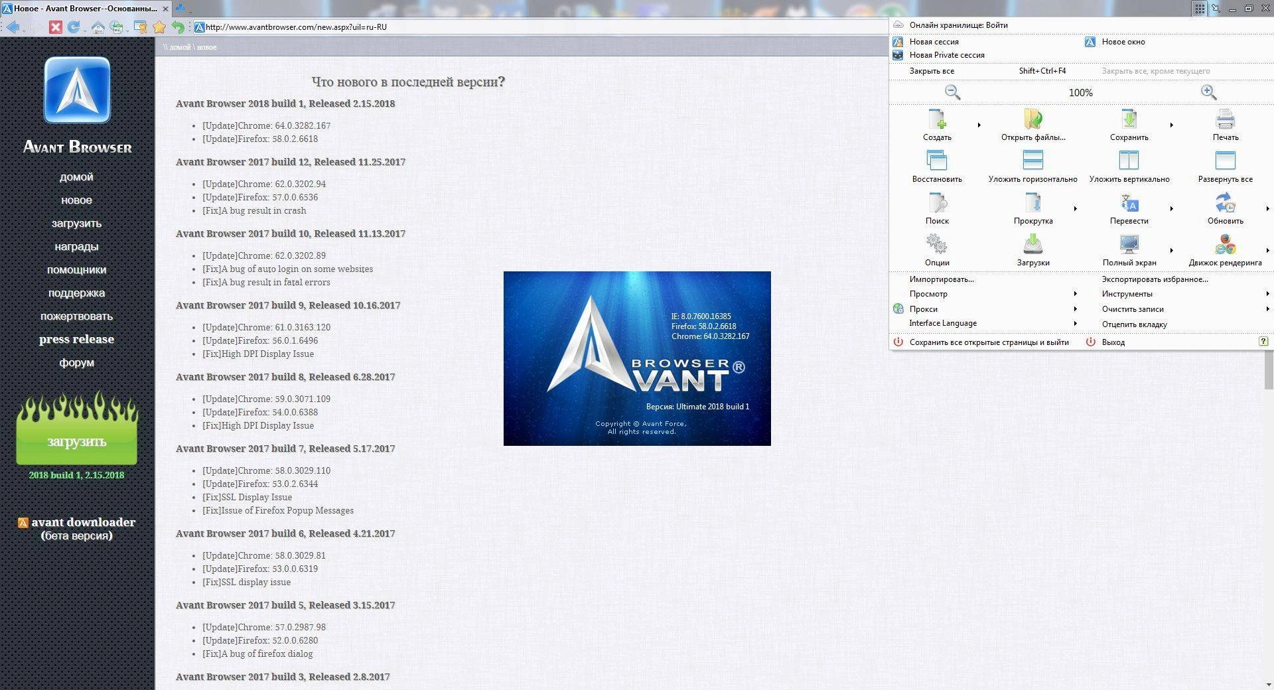Expand the Движок рендеринга submenu arrow

(x=1267, y=250)
